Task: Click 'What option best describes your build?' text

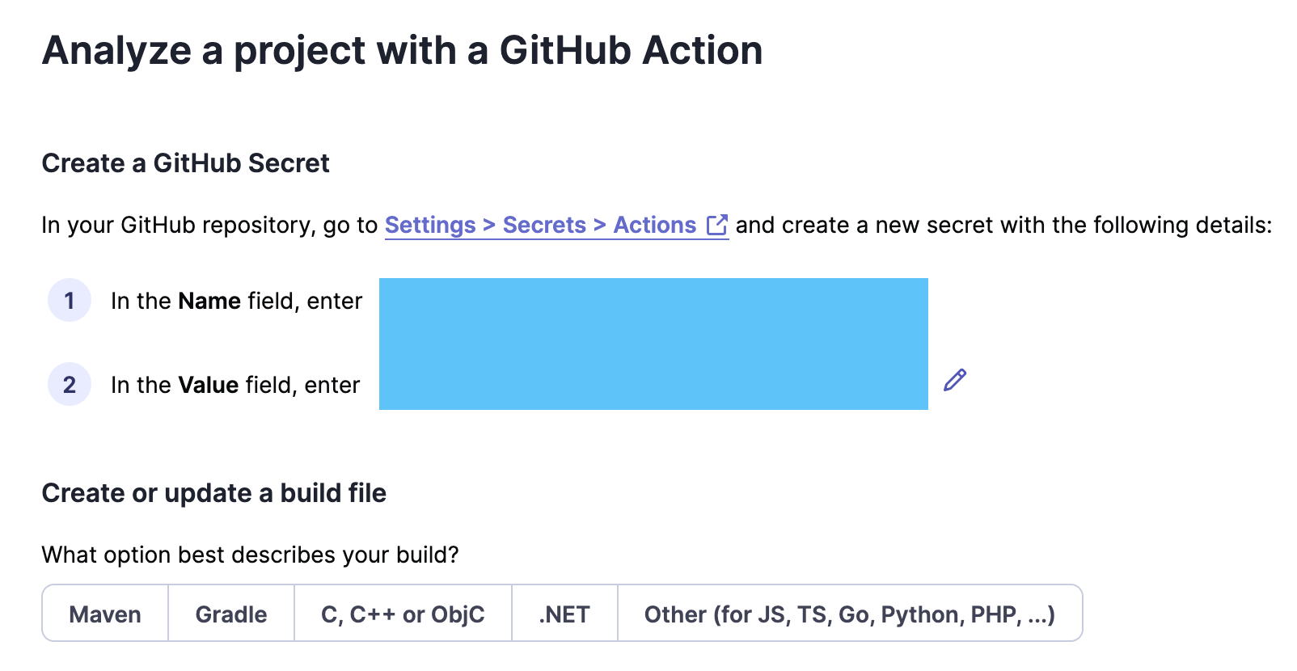Action: 251,555
